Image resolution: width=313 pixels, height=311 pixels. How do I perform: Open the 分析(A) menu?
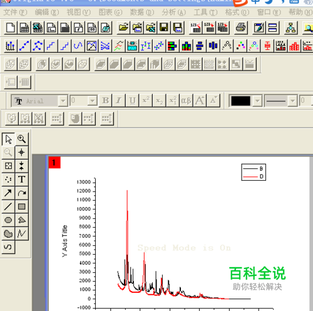pyautogui.click(x=174, y=13)
